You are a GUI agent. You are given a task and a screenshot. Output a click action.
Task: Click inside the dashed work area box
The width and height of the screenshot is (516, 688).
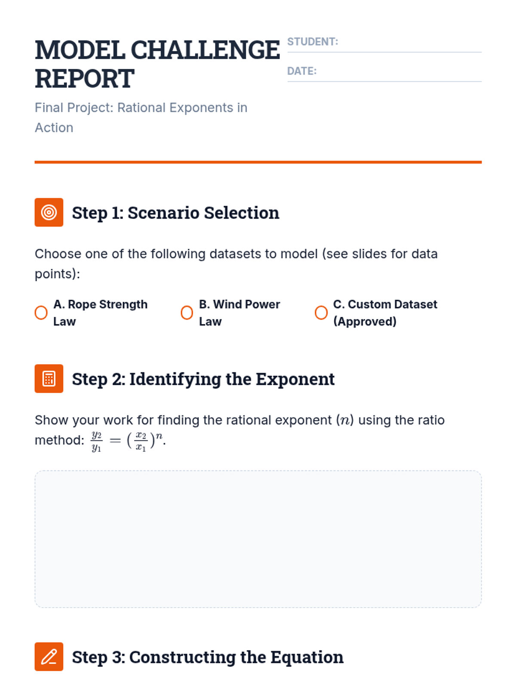pos(258,539)
